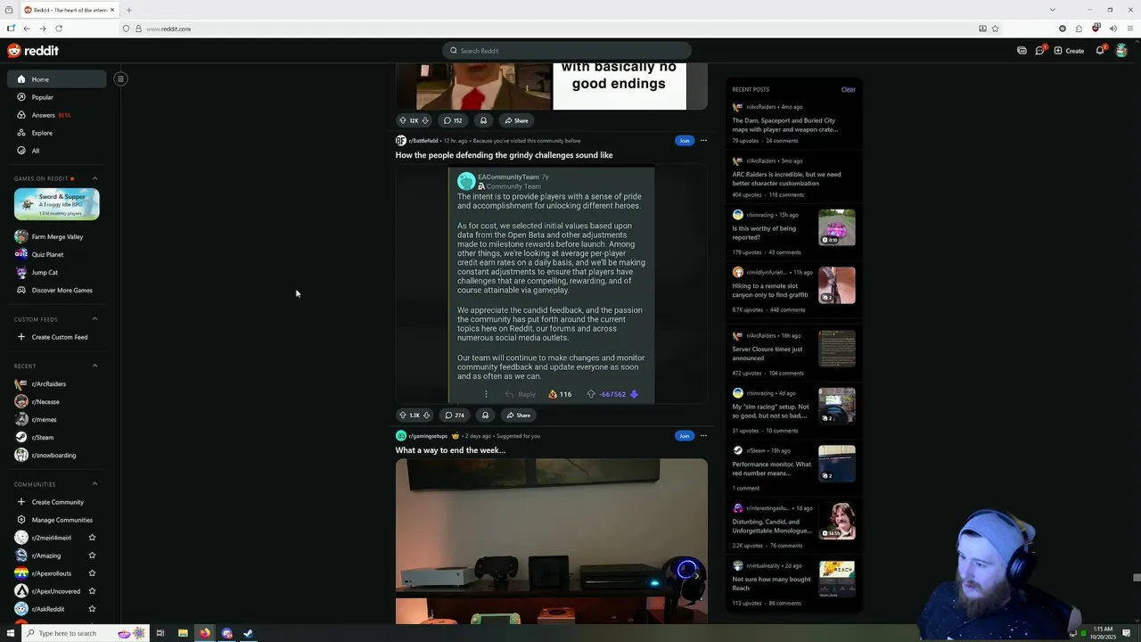Collapse the Communities section

pos(94,484)
